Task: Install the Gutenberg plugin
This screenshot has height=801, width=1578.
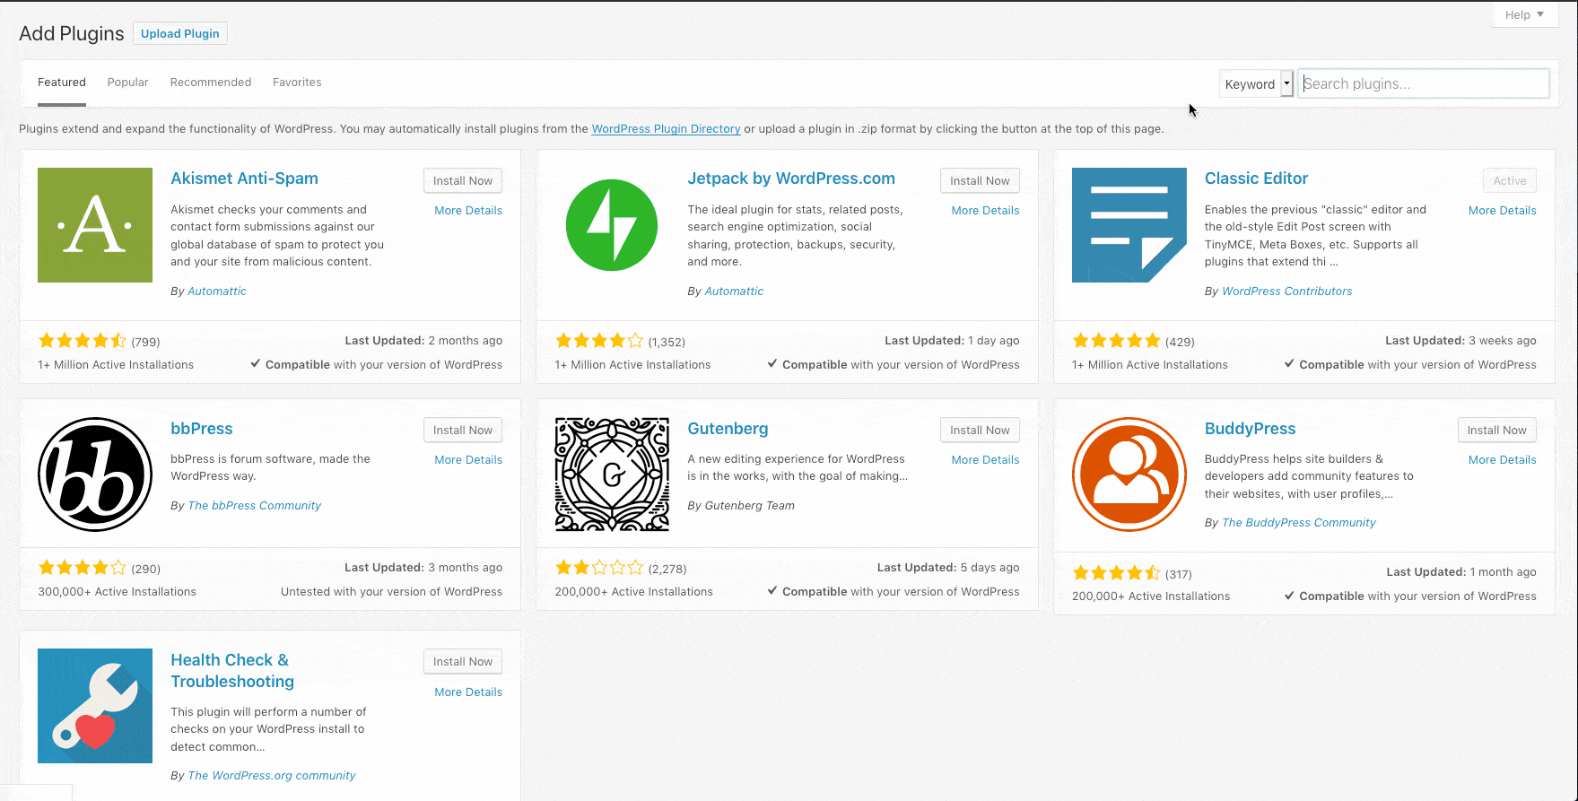Action: point(980,430)
